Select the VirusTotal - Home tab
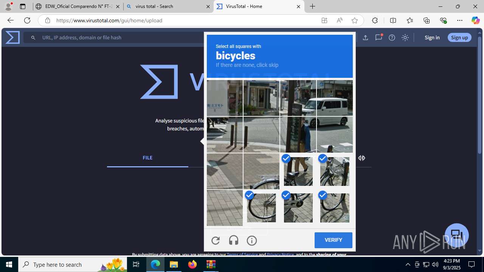The width and height of the screenshot is (484, 272). coord(255,6)
